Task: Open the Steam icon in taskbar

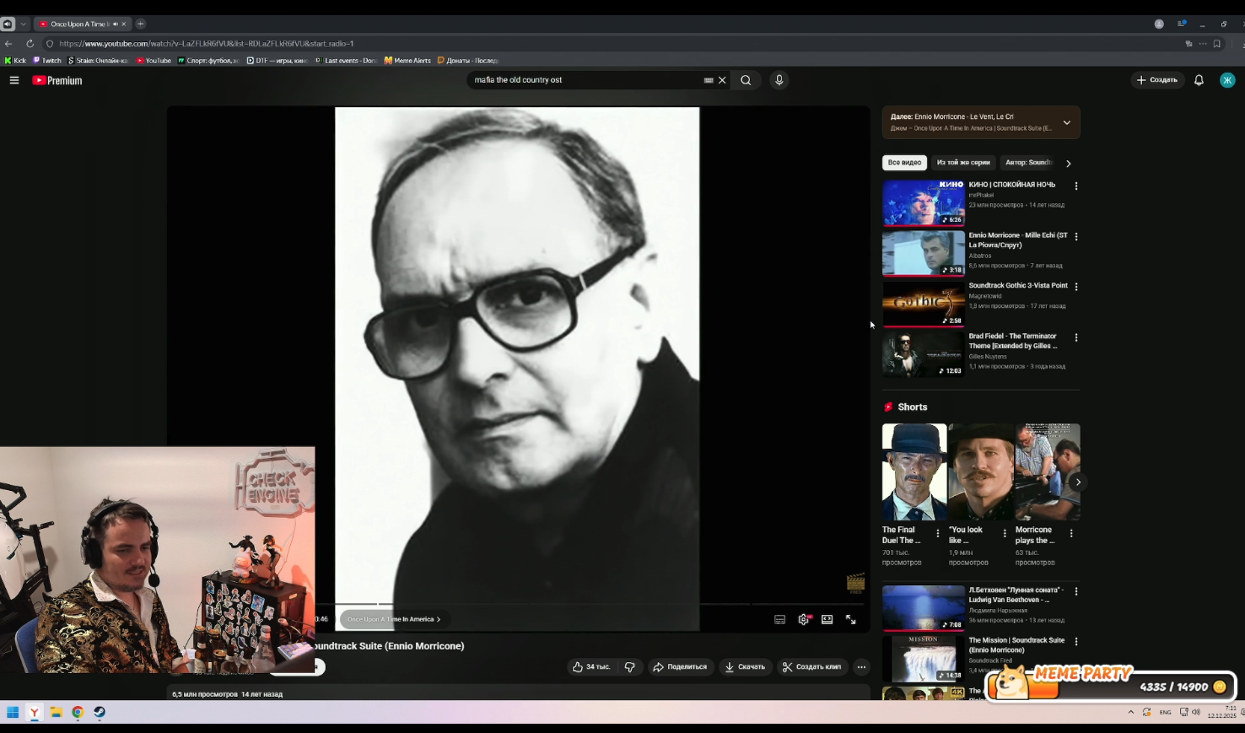Action: click(100, 712)
